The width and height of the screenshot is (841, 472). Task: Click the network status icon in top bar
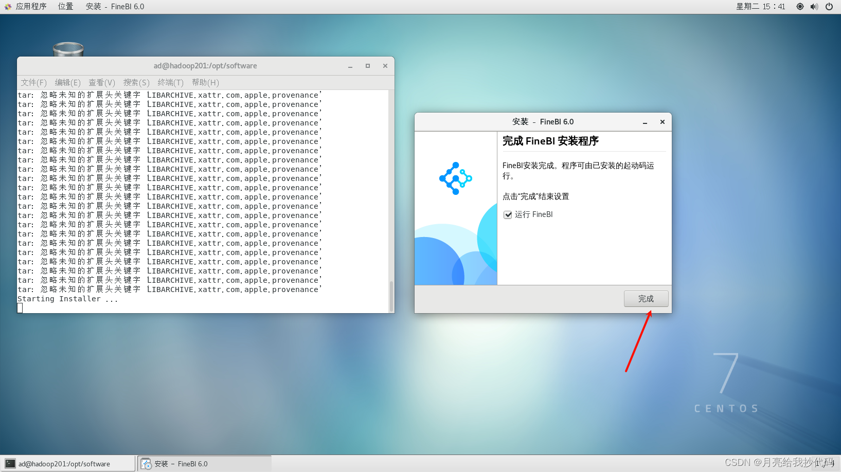click(800, 7)
